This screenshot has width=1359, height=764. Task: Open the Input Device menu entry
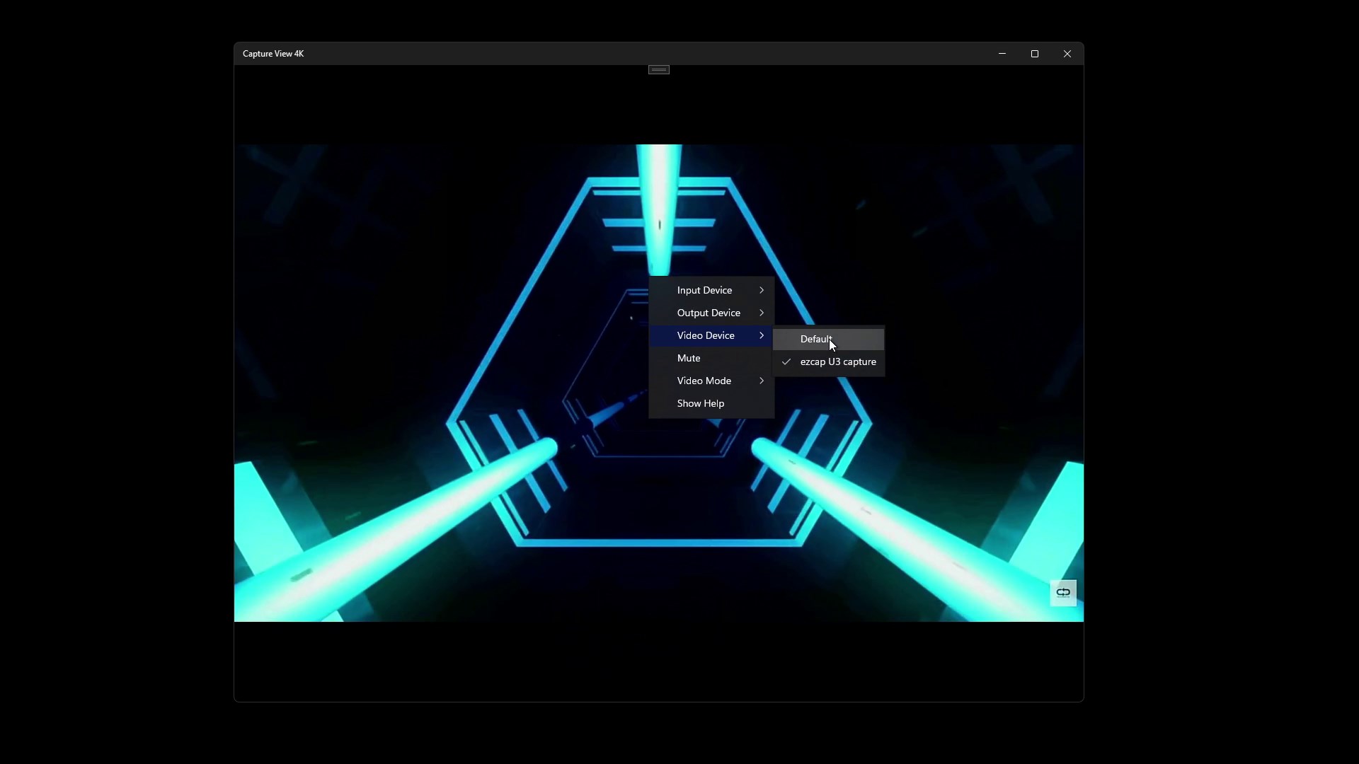[x=704, y=291]
